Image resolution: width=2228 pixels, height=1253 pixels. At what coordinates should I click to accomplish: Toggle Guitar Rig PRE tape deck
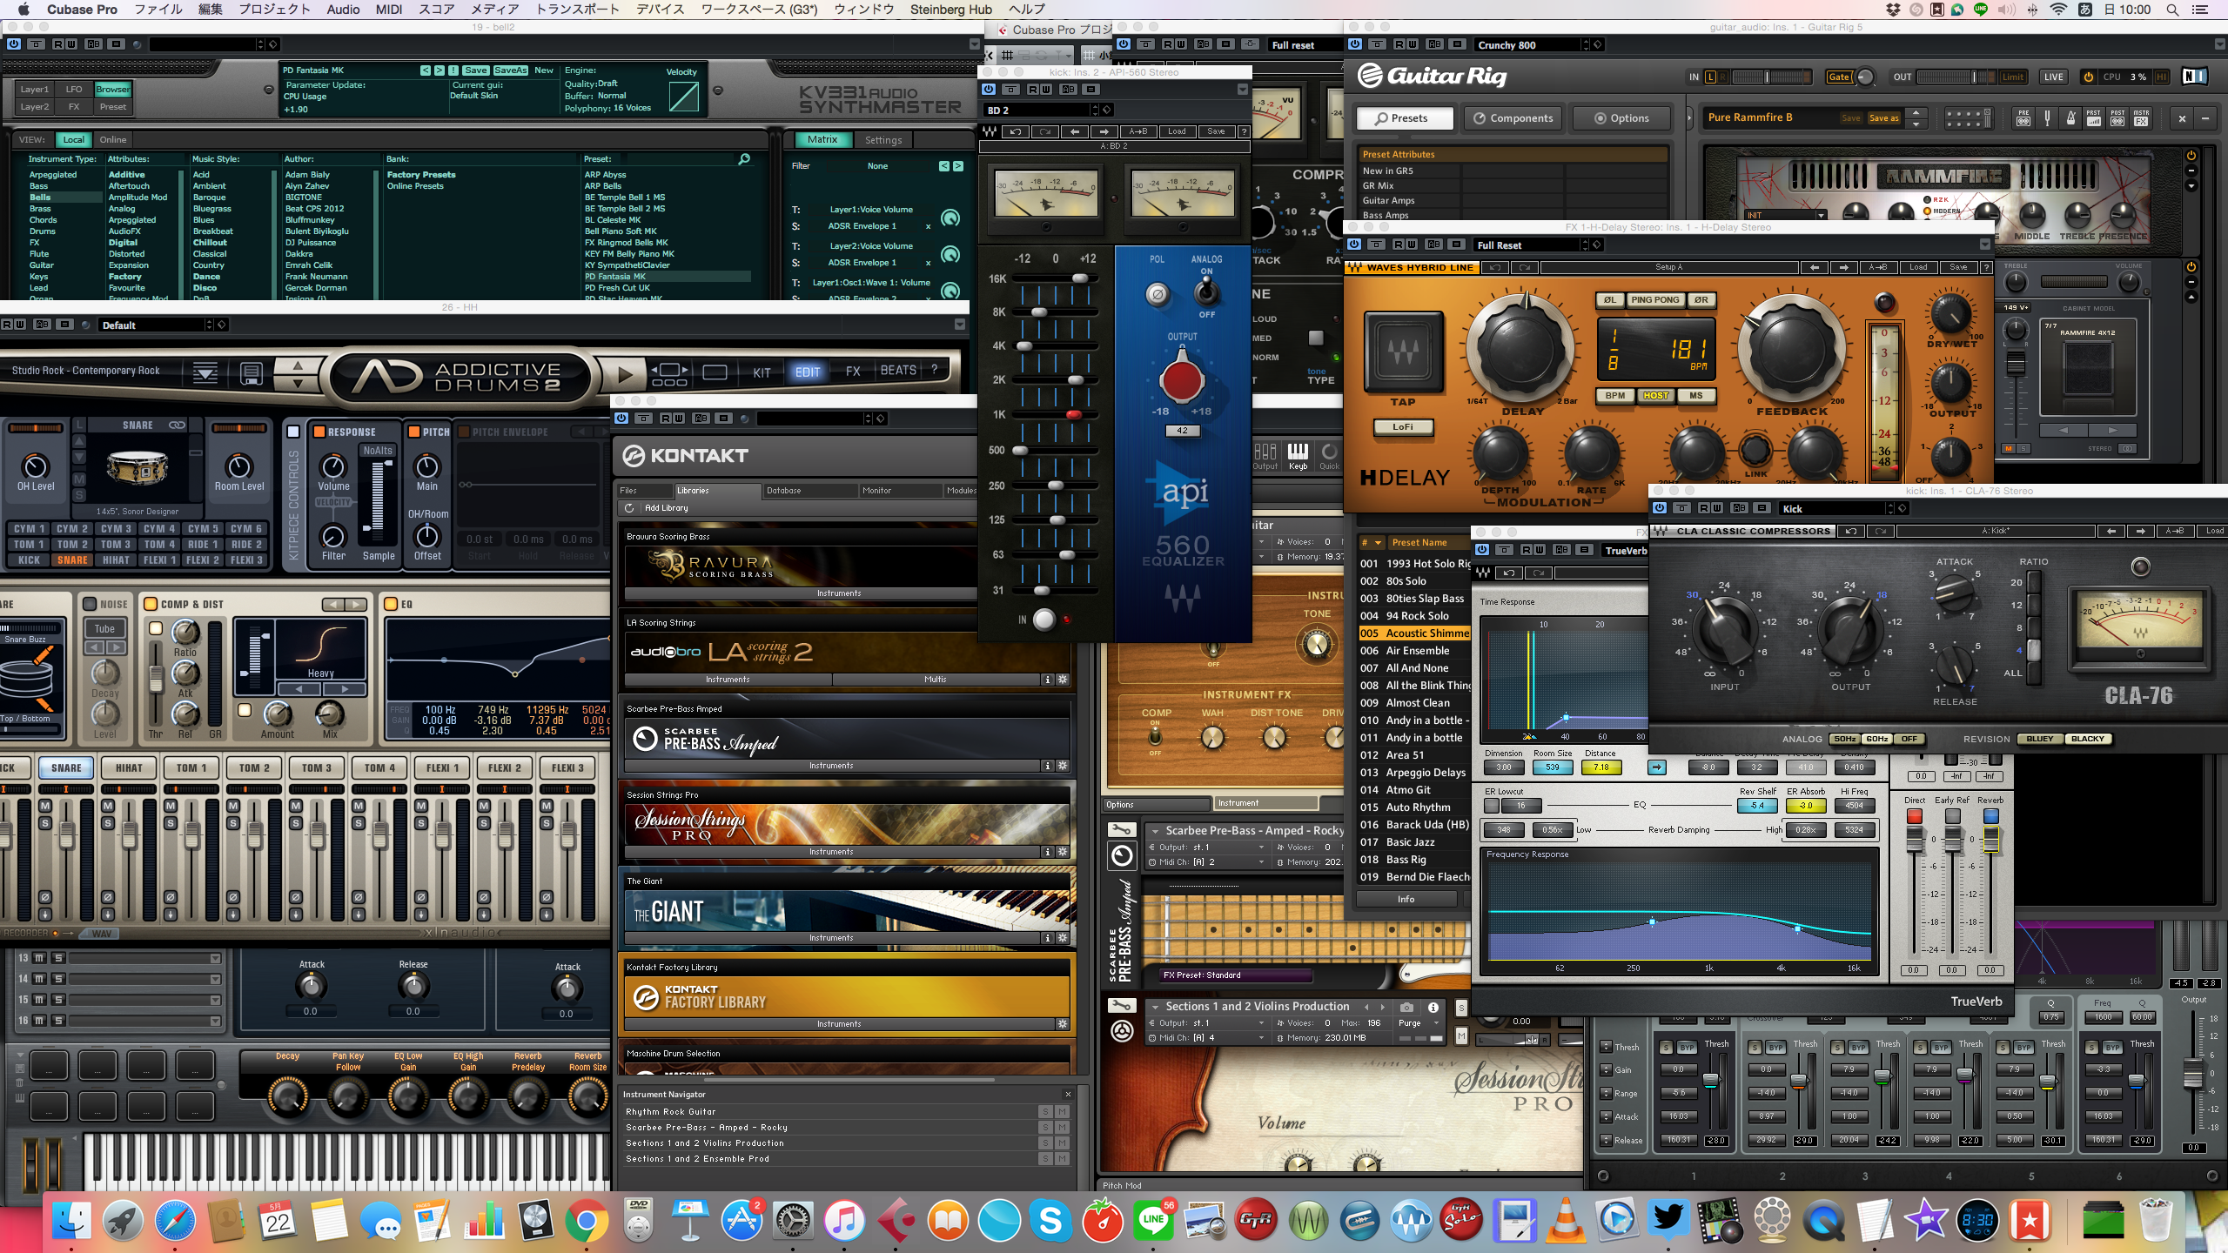(2023, 118)
